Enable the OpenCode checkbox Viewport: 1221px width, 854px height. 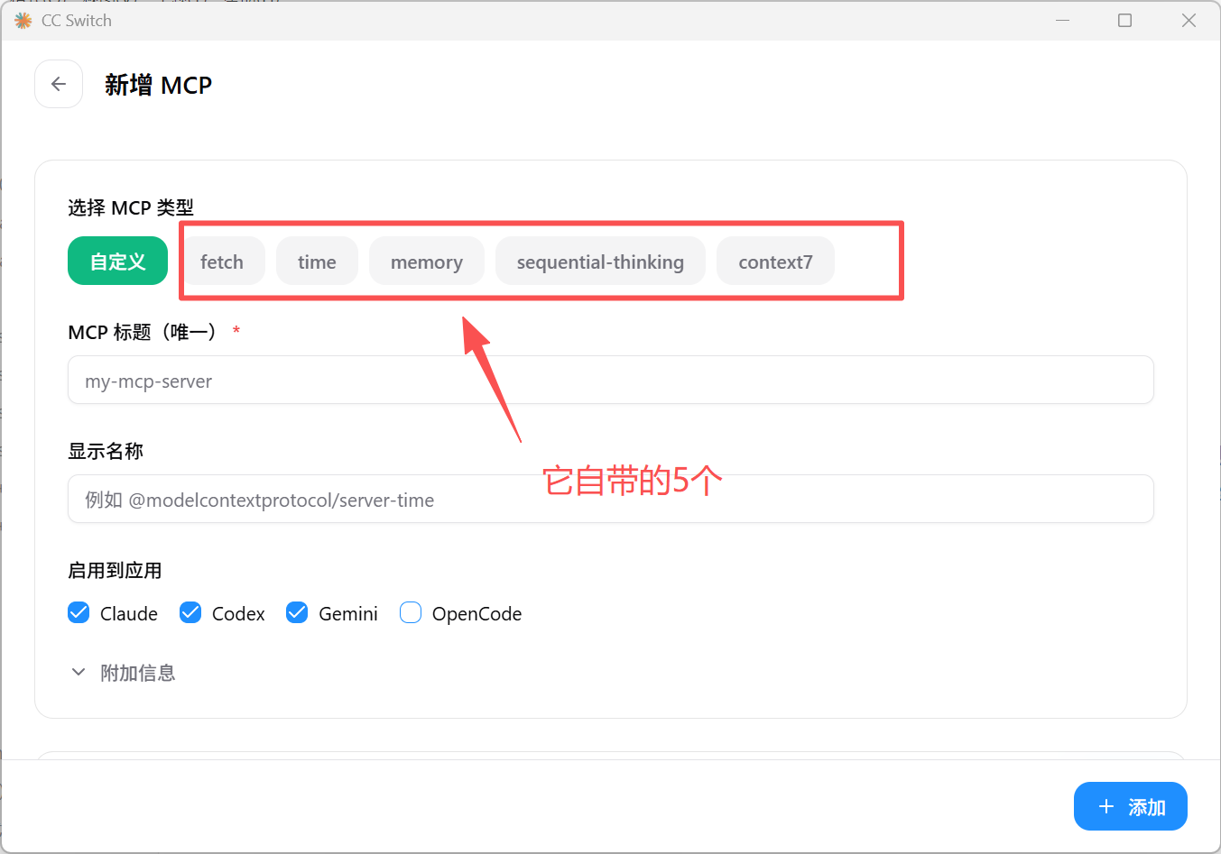(x=411, y=613)
